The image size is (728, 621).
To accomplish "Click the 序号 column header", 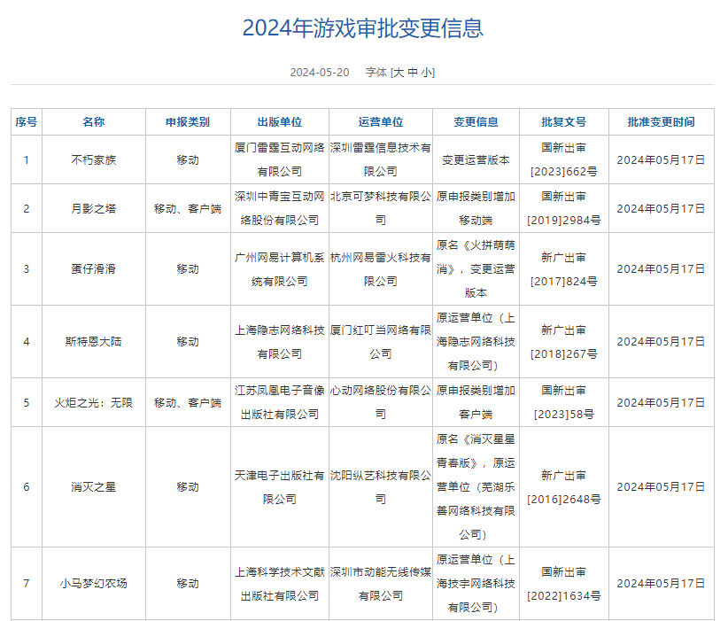I will [27, 122].
